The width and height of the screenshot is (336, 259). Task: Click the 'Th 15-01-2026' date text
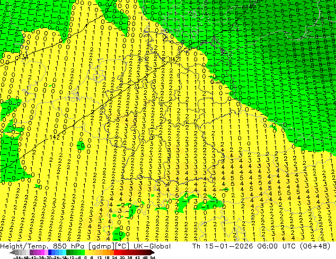(223, 246)
